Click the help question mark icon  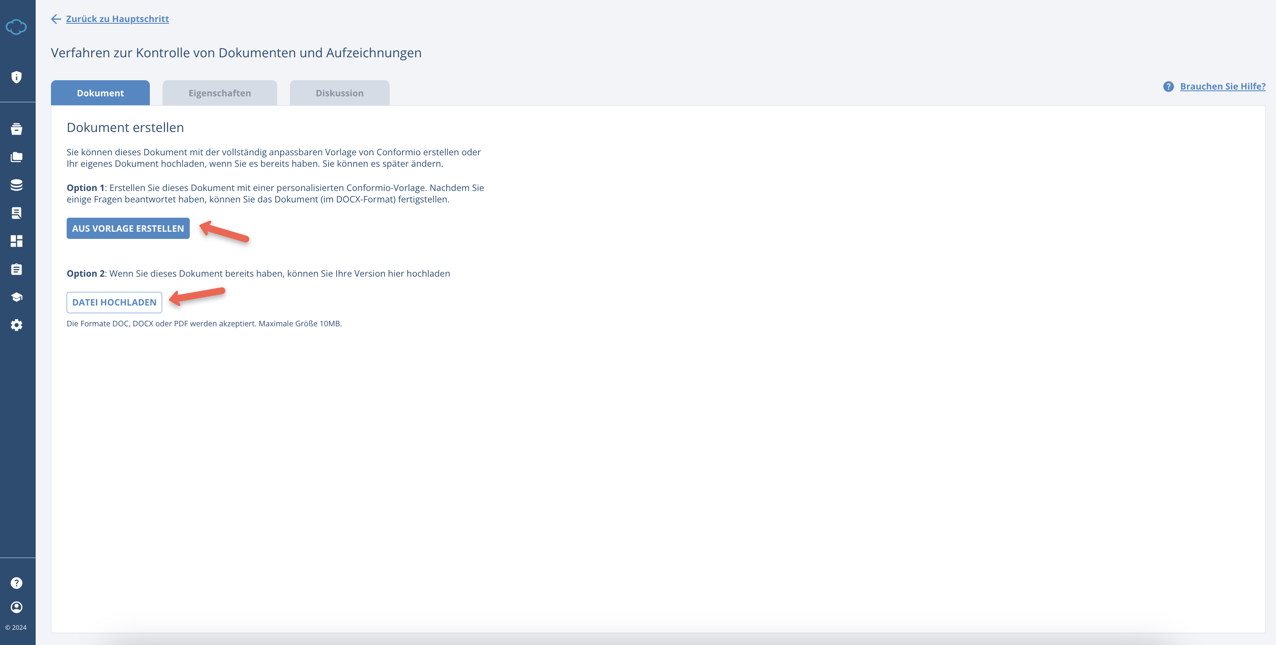tap(17, 583)
